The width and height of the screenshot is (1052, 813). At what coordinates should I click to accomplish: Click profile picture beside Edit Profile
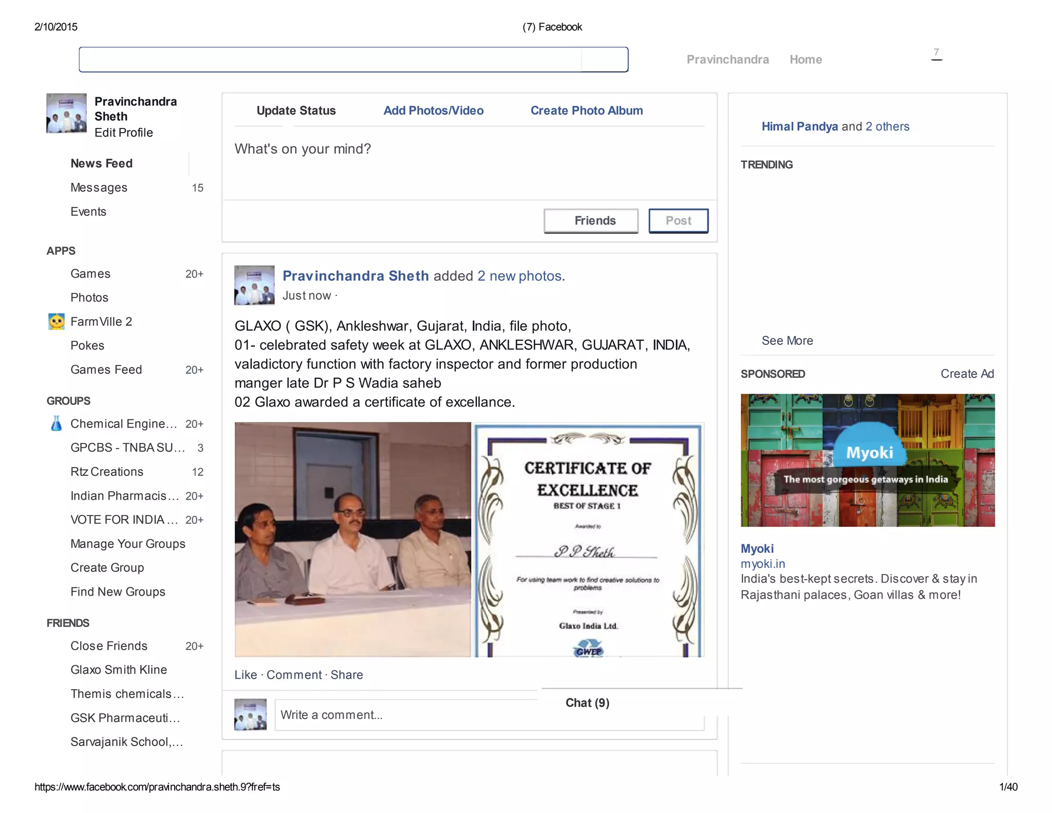pos(66,114)
